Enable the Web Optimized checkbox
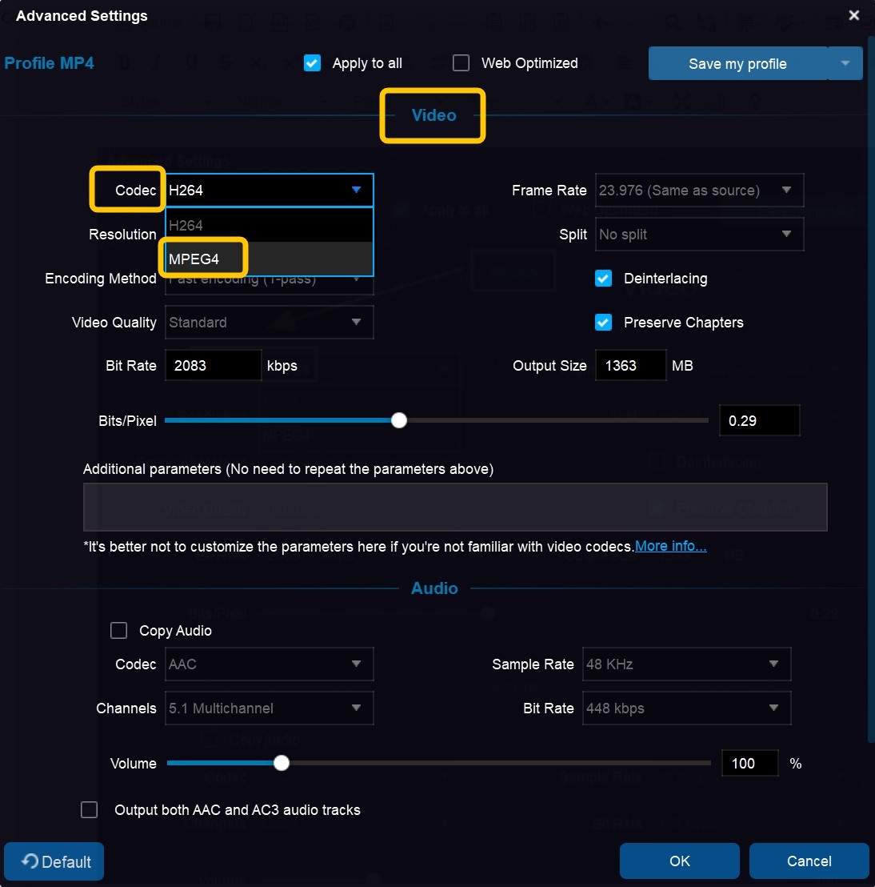The image size is (875, 887). [x=461, y=62]
